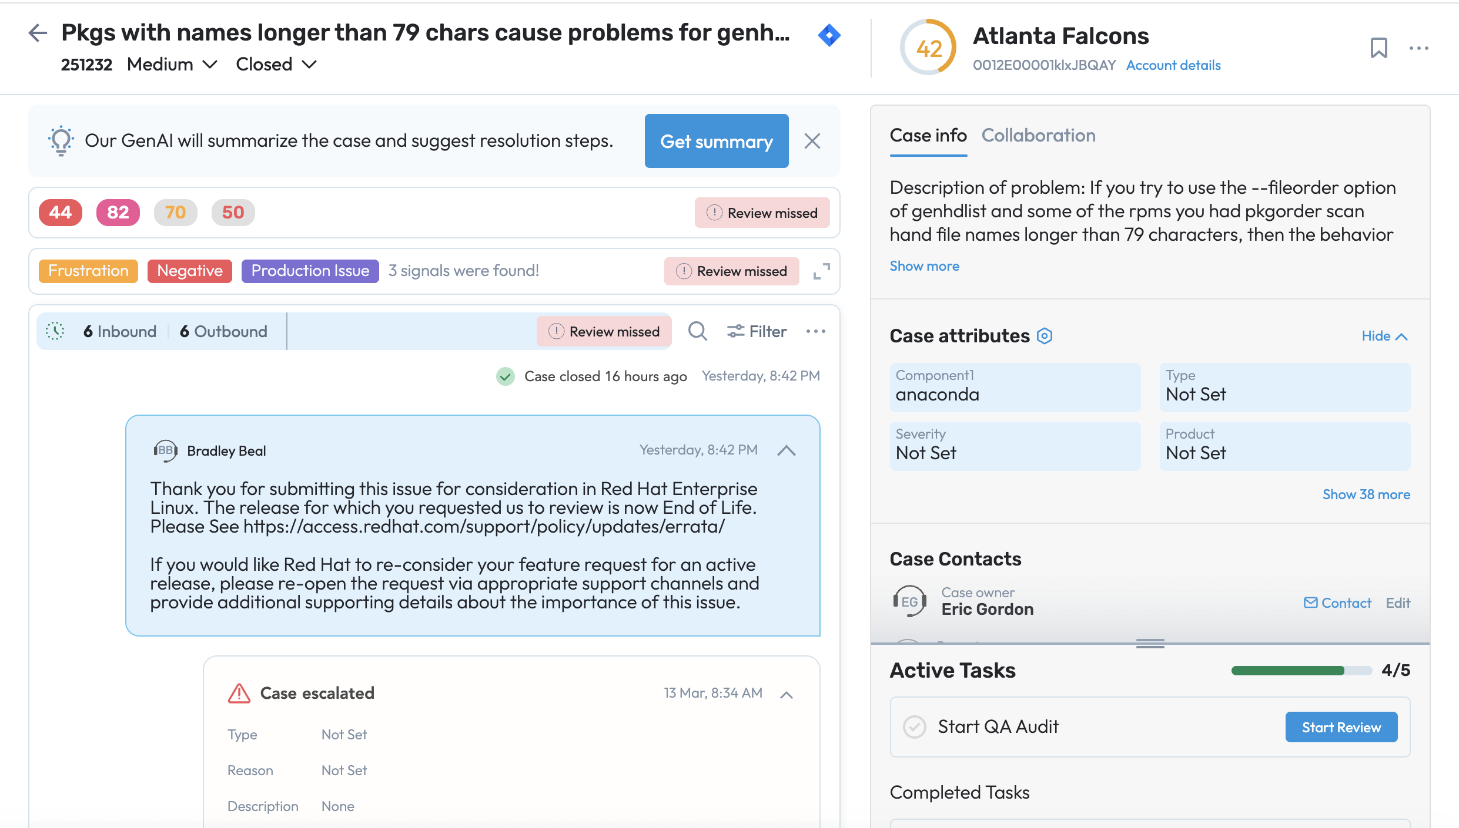
Task: Click the Case attributes settings icon
Action: click(x=1044, y=336)
